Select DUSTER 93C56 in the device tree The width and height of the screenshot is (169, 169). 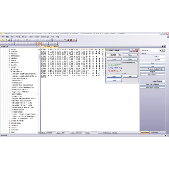pyautogui.click(x=17, y=83)
